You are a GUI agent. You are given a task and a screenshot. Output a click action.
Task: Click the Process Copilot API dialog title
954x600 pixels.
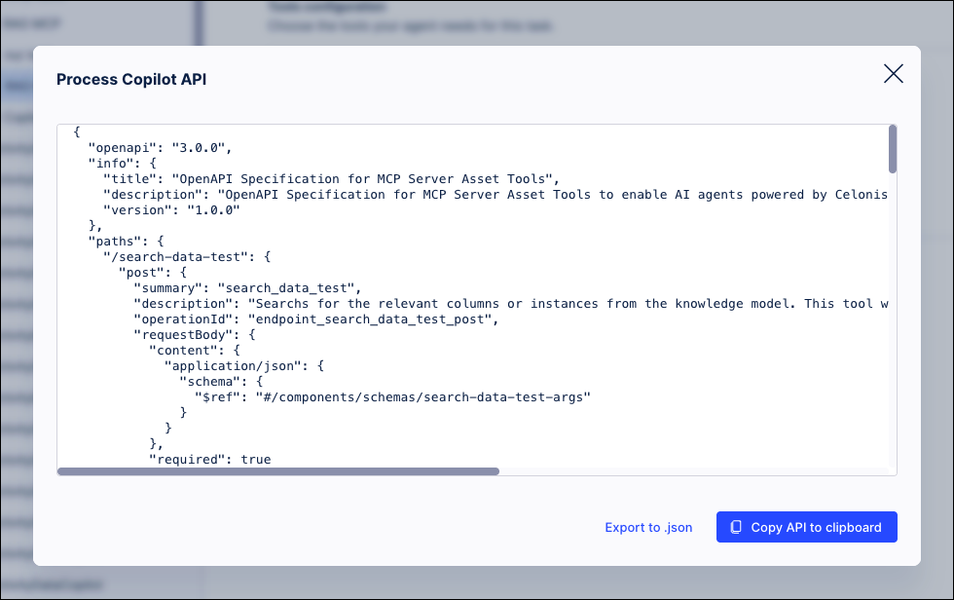click(131, 79)
